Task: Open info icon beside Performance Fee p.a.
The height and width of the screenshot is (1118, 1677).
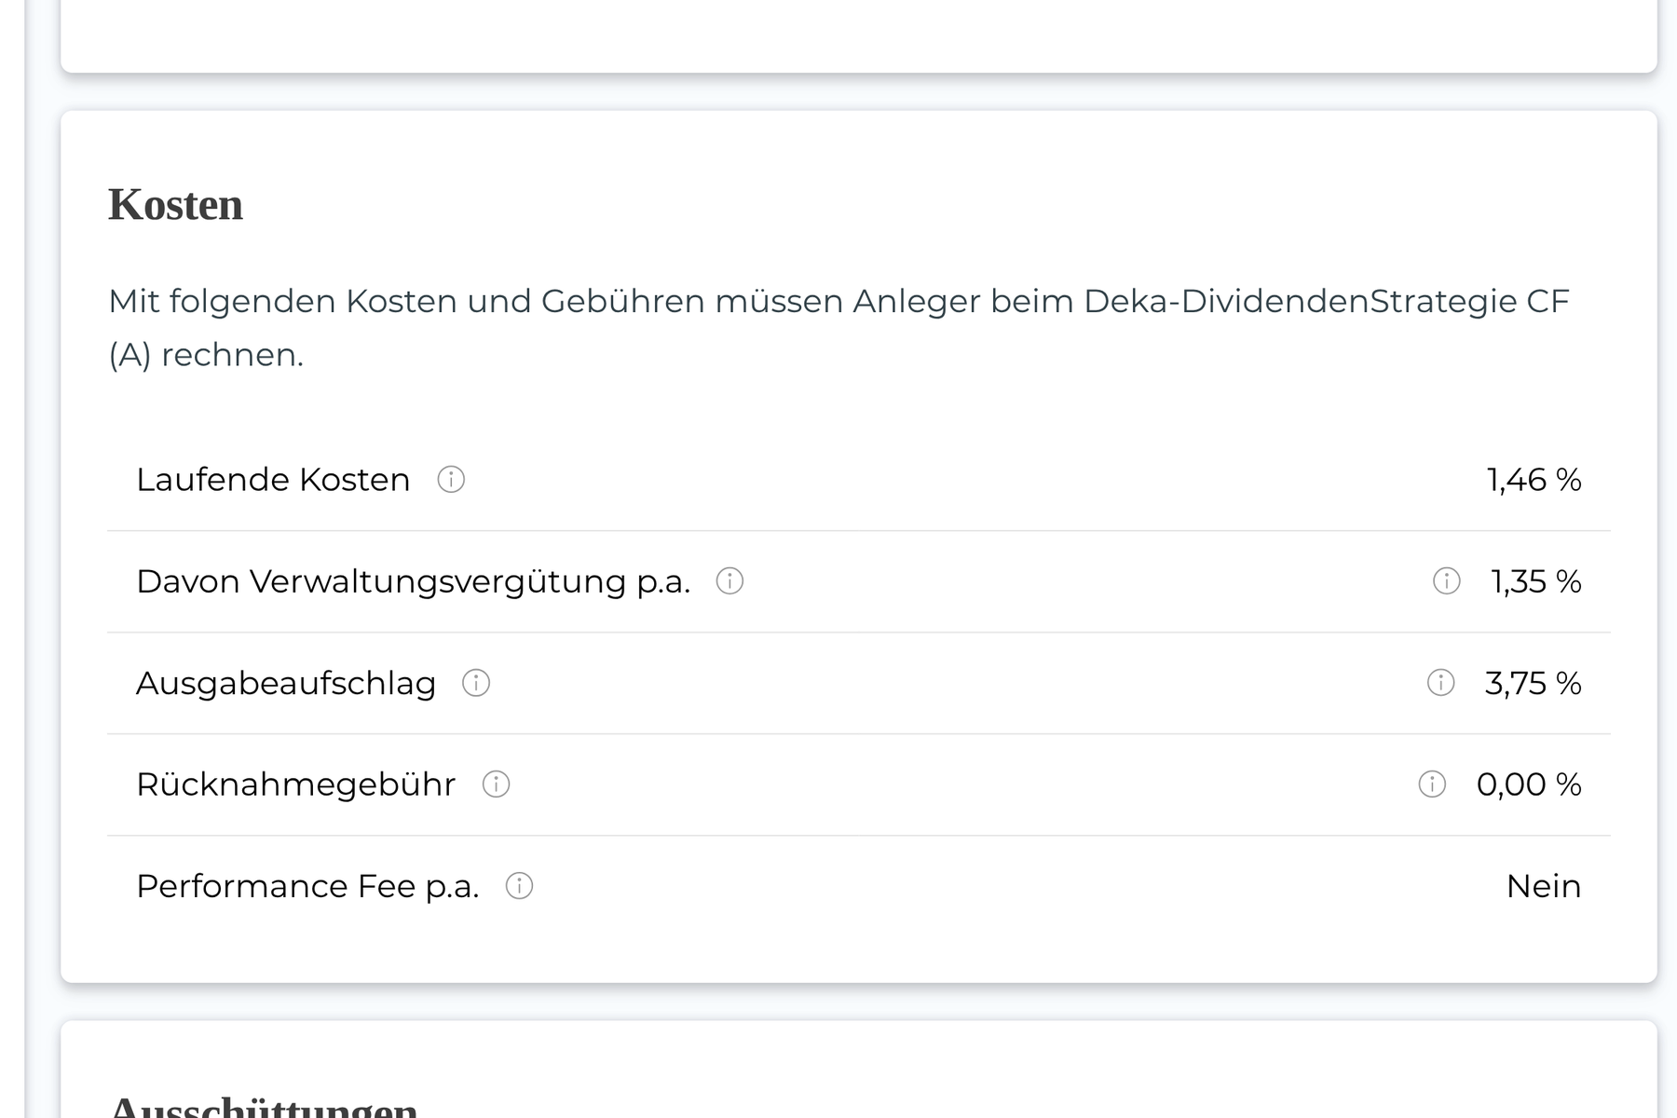Action: tap(519, 886)
